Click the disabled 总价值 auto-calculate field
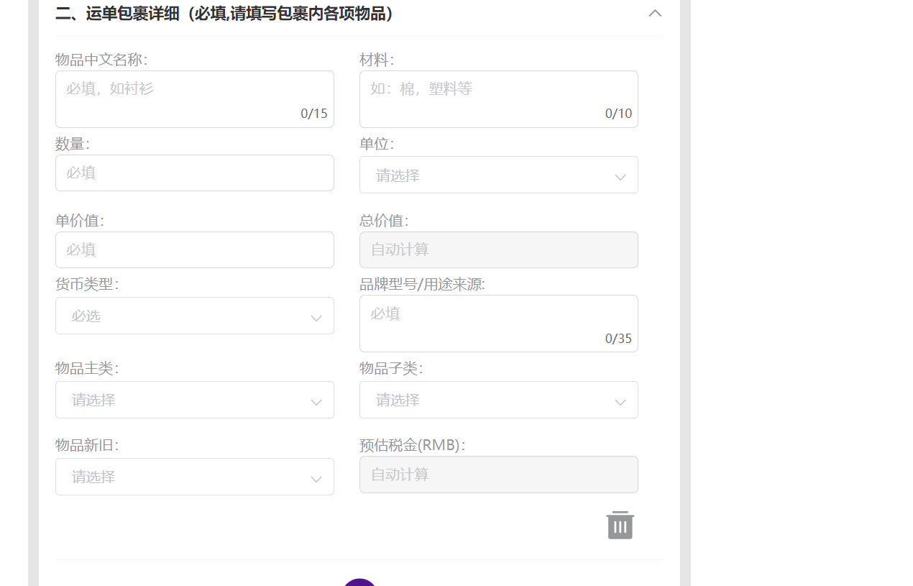Screen dimensions: 913x586 [499, 249]
